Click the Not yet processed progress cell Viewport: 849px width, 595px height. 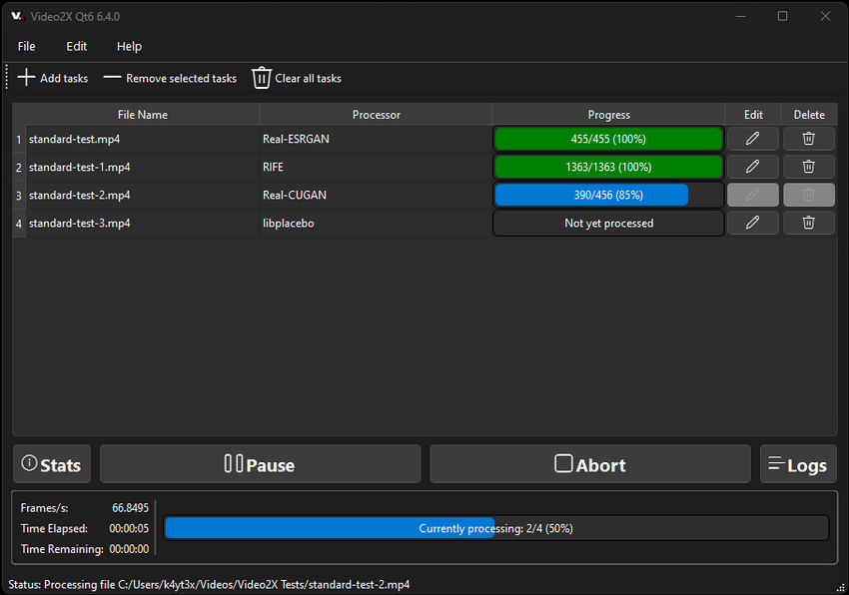click(608, 224)
